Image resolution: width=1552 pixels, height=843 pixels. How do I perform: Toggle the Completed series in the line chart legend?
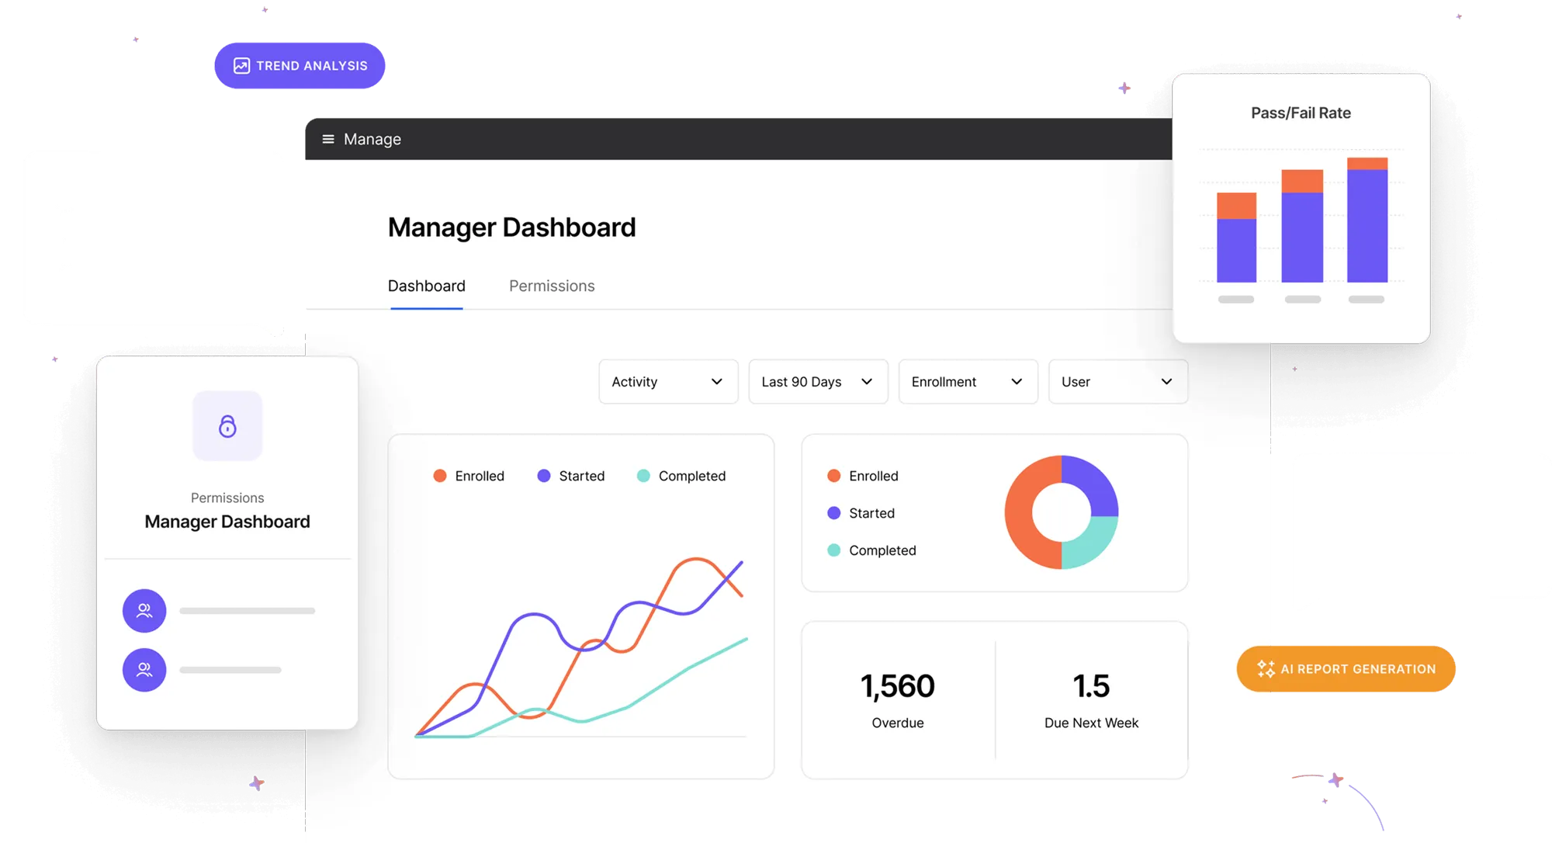(691, 476)
